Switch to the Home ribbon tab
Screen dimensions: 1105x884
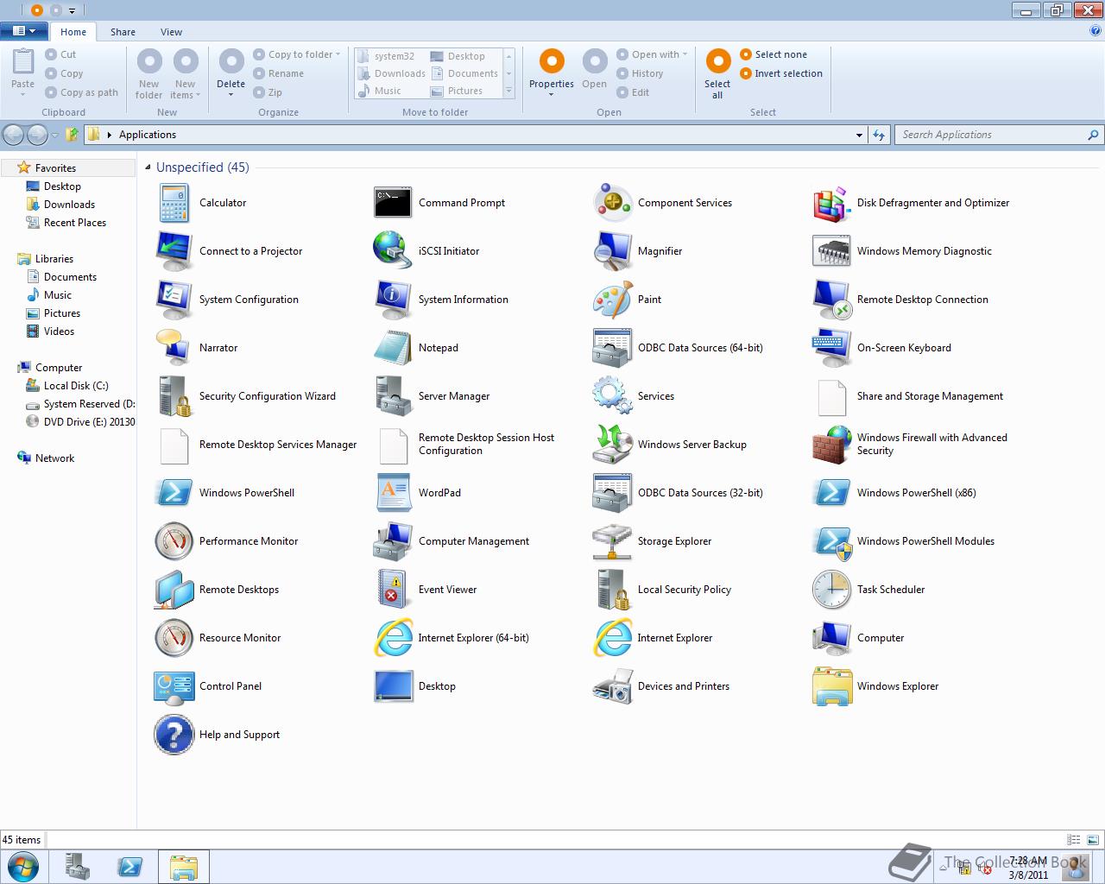[x=73, y=32]
